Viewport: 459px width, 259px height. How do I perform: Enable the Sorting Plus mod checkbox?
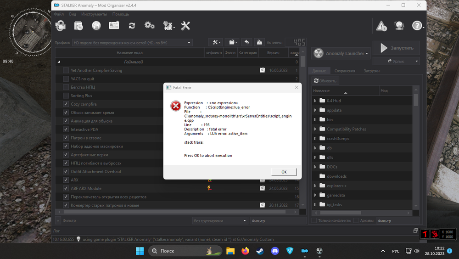[66, 96]
